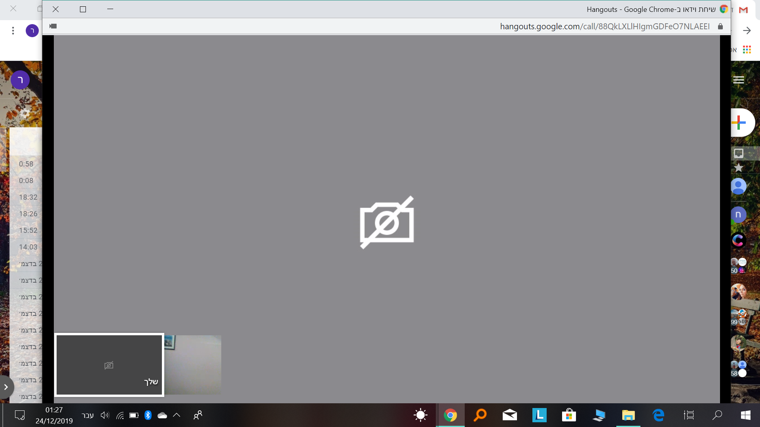Open the hamburger menu in the right sidebar
Viewport: 760px width, 427px height.
pos(739,79)
